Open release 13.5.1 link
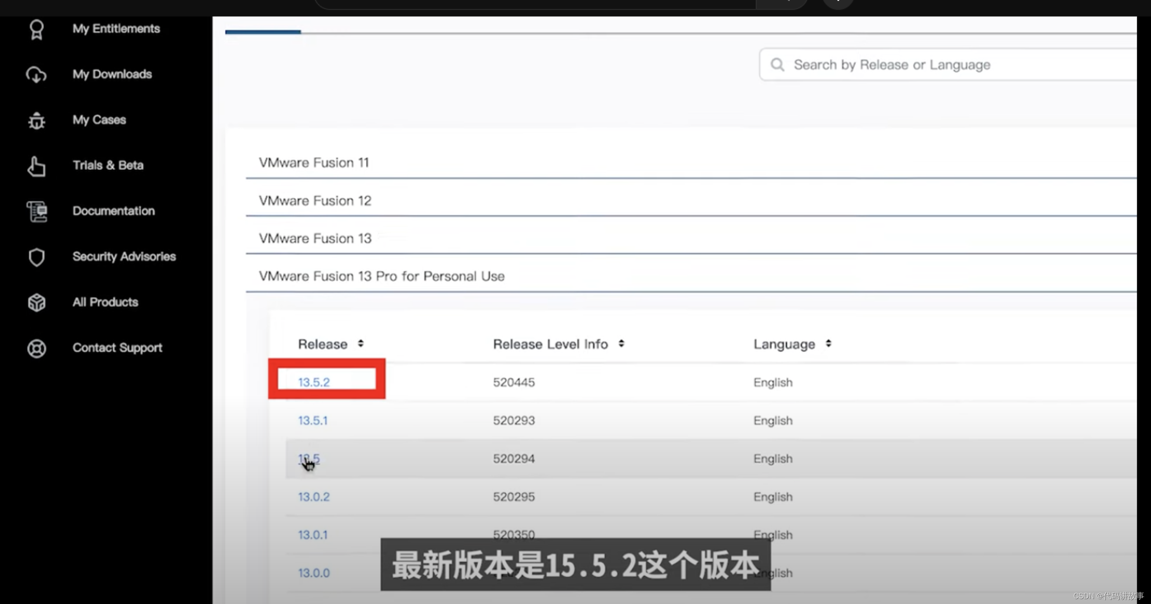 [x=313, y=420]
